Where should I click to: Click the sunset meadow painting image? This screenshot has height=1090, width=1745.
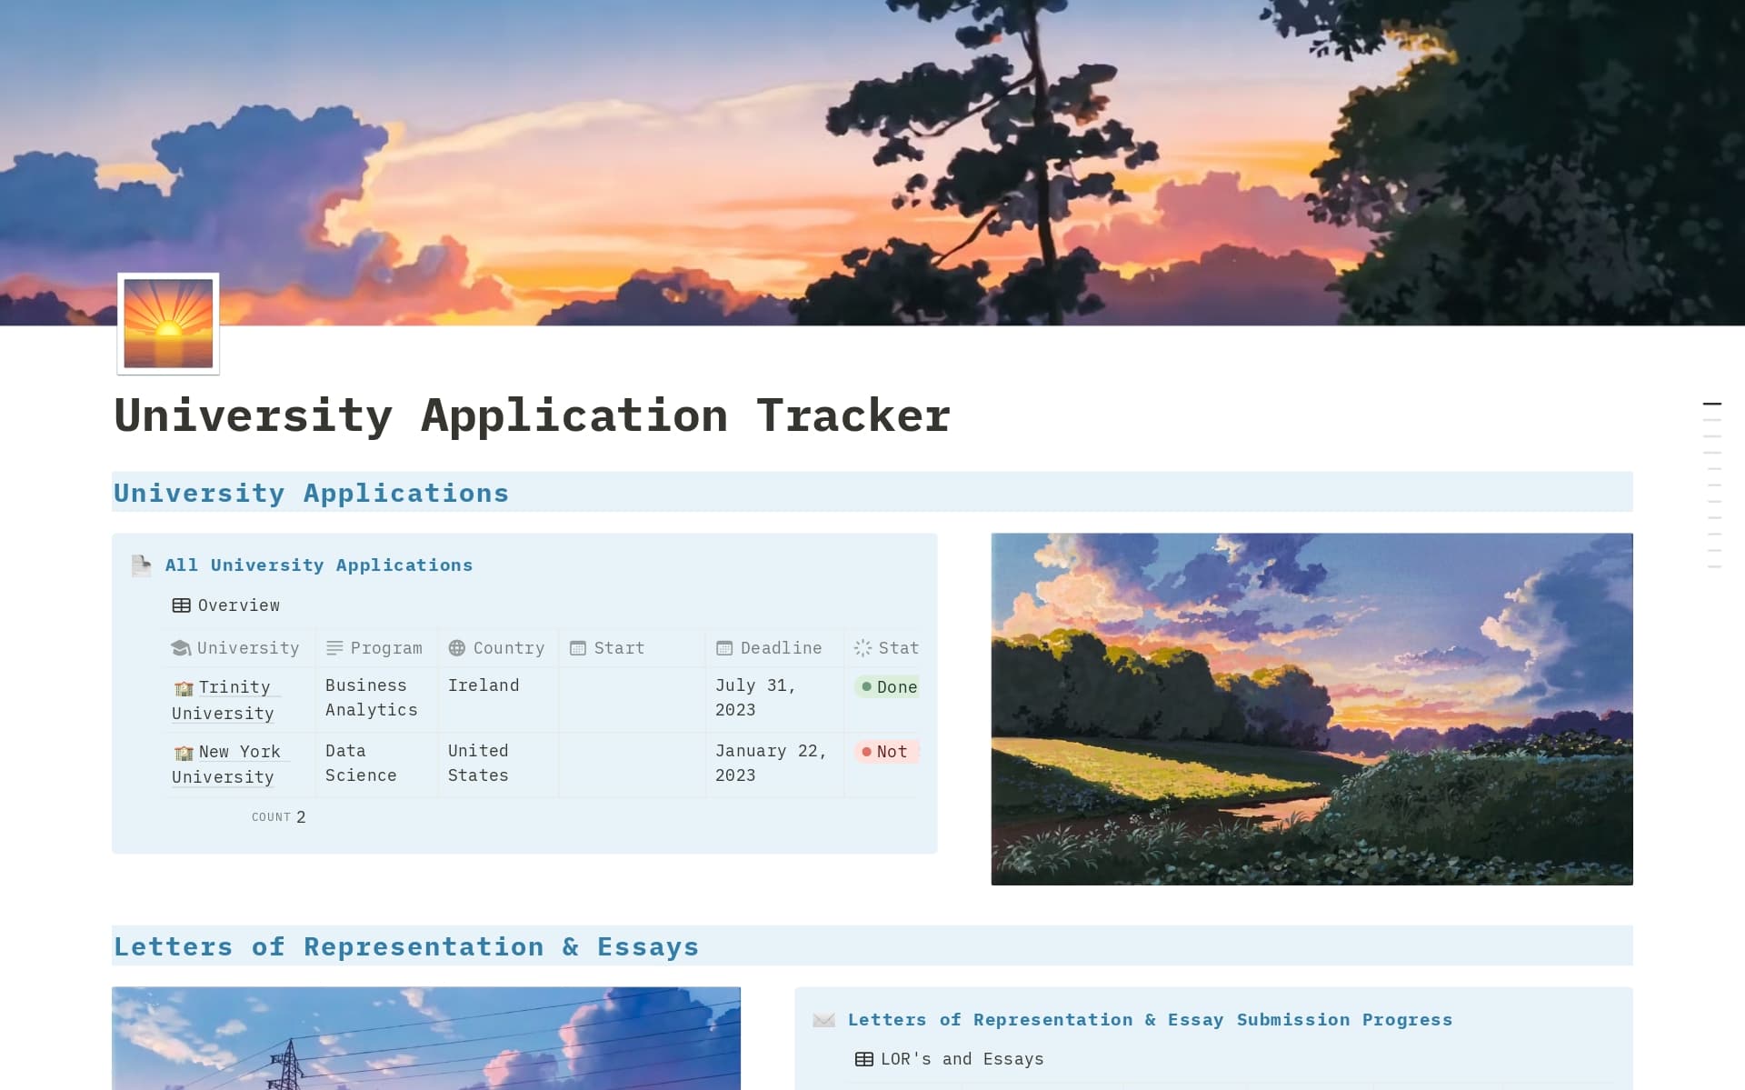(x=1311, y=708)
